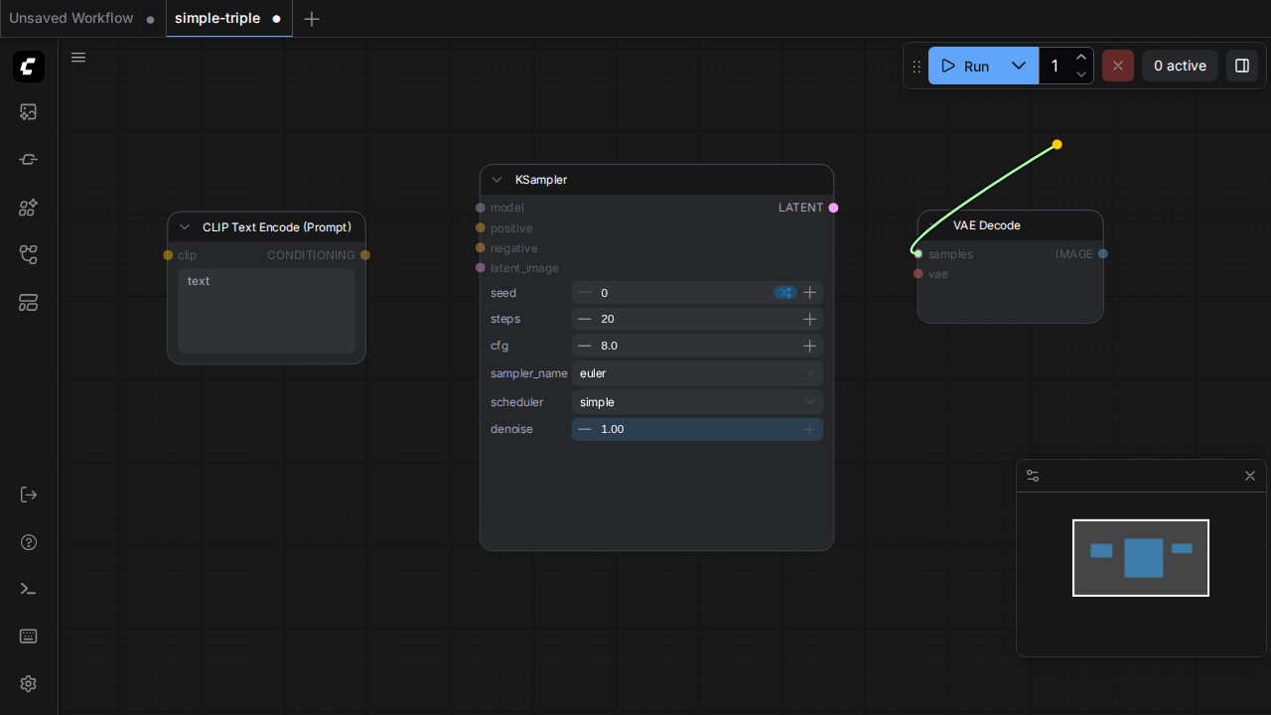The height and width of the screenshot is (715, 1271).
Task: Click the CLIP text prompt field
Action: [x=267, y=311]
